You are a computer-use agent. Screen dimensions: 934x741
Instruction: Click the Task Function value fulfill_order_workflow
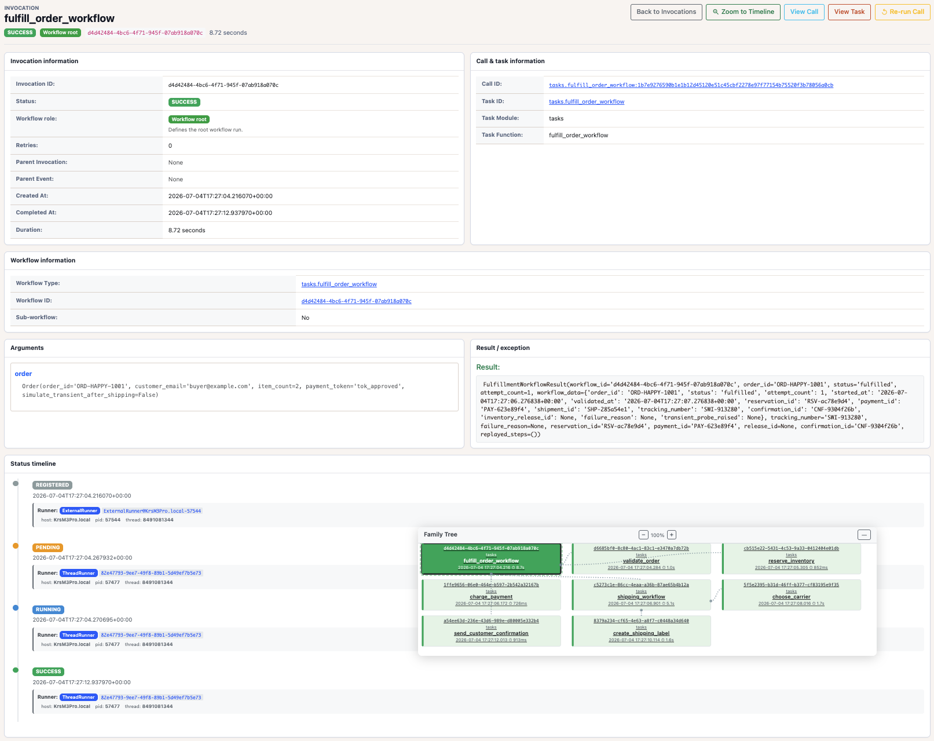(x=578, y=135)
